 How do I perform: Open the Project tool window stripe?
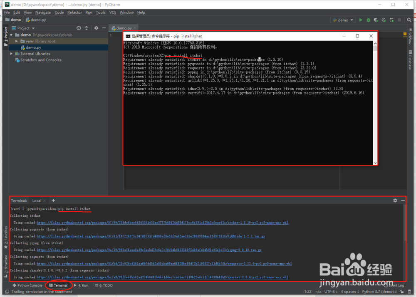pyautogui.click(x=5, y=37)
